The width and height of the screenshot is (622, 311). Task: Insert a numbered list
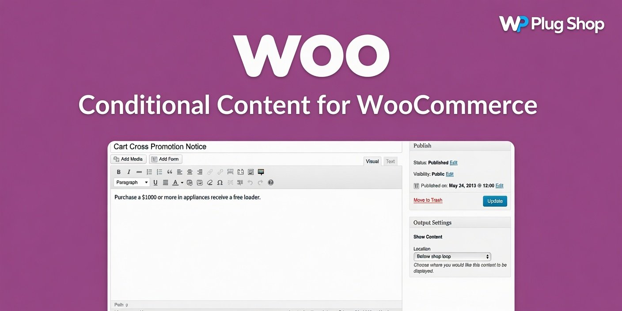click(159, 172)
